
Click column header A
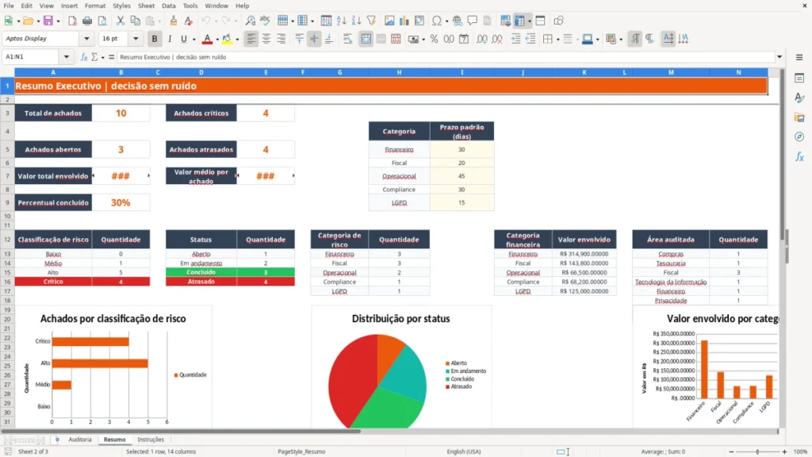click(x=53, y=72)
